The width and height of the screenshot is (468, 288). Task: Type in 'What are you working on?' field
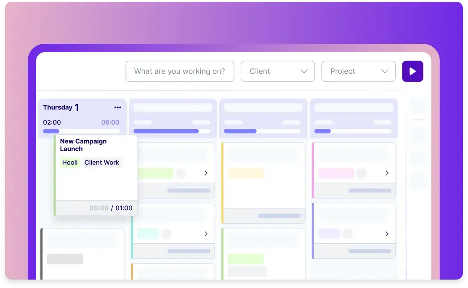coord(179,71)
